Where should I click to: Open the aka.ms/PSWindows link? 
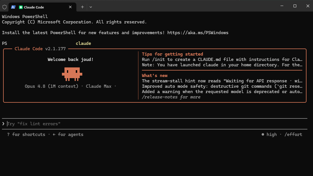coord(198,33)
